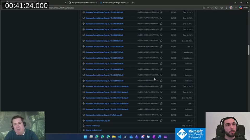This screenshot has height=140, width=250.
Task: Copy sha256 of LinterCop.AL-PreRelease.dll
Action: pos(161,115)
